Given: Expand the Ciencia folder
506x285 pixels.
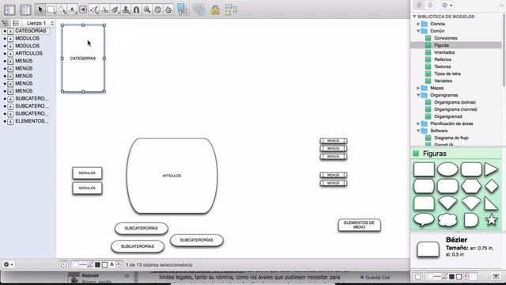Looking at the screenshot, I should [418, 24].
